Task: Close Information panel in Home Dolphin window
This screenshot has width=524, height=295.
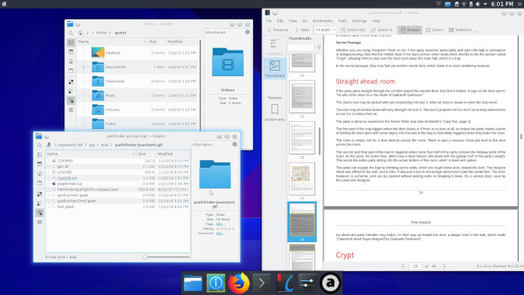Action: 248,32
